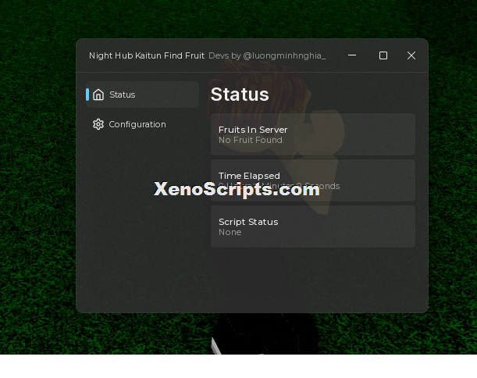This screenshot has height=378, width=477.
Task: Select the Fruits In Server card
Action: pos(313,134)
